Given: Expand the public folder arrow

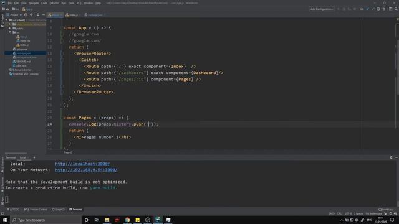Looking at the screenshot, I should (x=10, y=28).
